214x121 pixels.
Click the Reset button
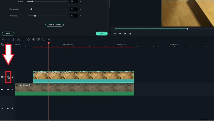click(x=8, y=34)
